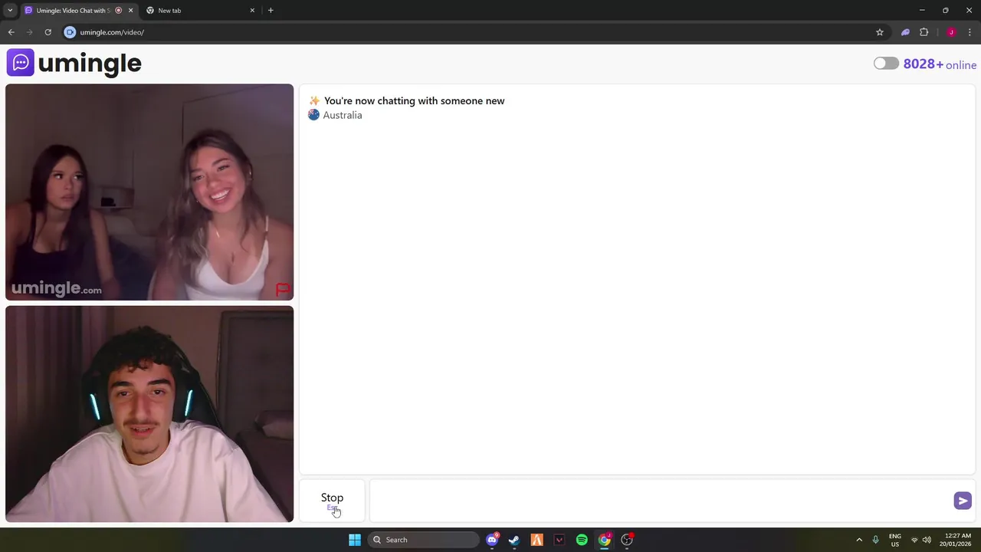Open a new browser tab with plus
Viewport: 981px width, 552px height.
point(271,10)
